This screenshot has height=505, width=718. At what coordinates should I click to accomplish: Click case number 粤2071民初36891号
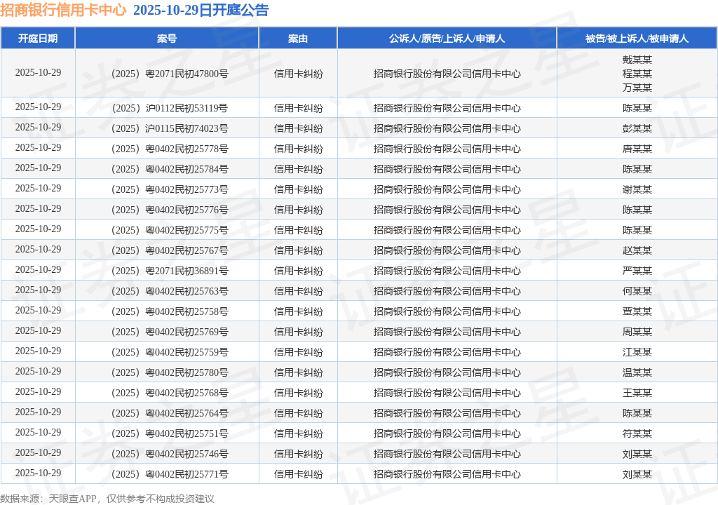pos(187,271)
